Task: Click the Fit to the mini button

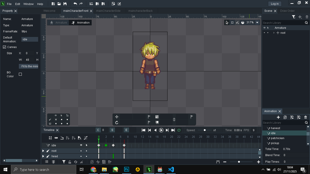Action: coord(29,66)
